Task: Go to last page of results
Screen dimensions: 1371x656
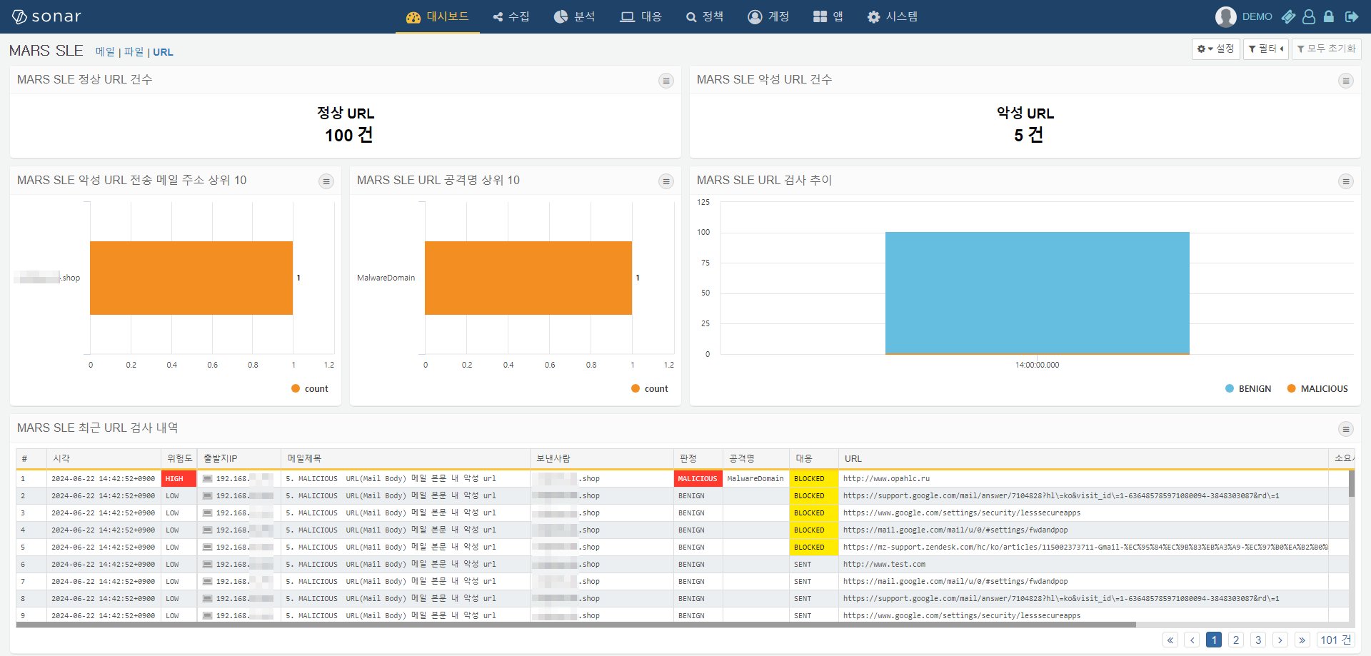Action: [x=1302, y=640]
